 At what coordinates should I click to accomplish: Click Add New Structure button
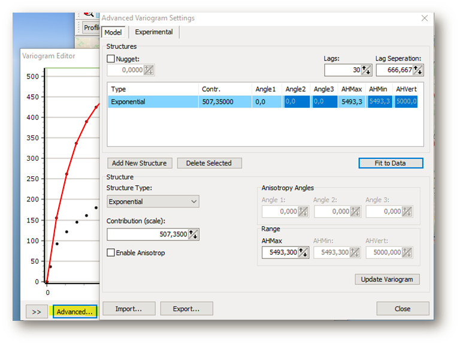coord(140,163)
